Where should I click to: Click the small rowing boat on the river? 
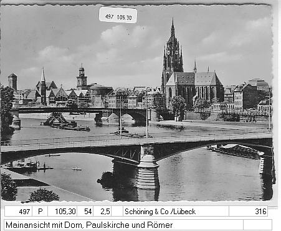tap(77, 169)
